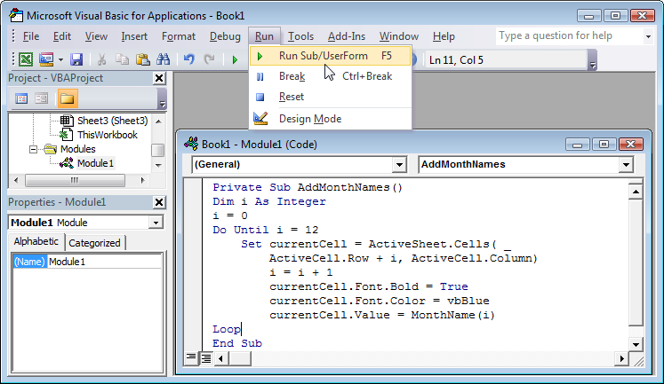Minimize the Module1 (Code) window

(x=577, y=145)
